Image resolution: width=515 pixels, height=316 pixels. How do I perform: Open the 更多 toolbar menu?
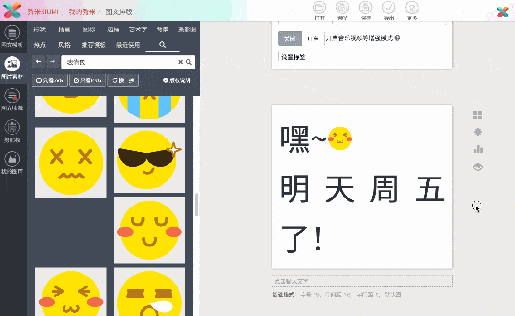pyautogui.click(x=412, y=11)
